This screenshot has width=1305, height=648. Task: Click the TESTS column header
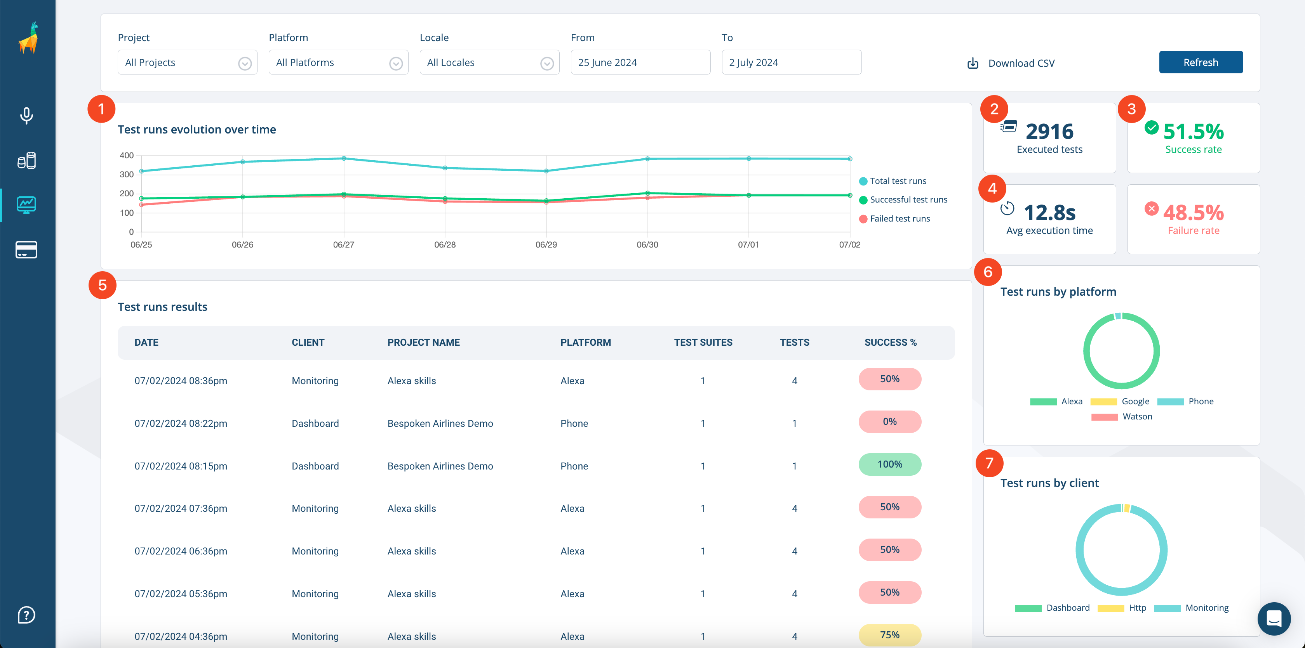794,343
